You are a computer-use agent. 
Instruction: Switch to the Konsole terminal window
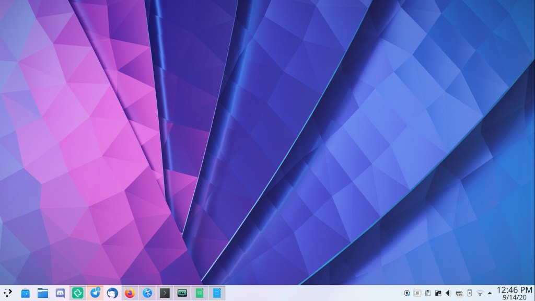tap(165, 293)
